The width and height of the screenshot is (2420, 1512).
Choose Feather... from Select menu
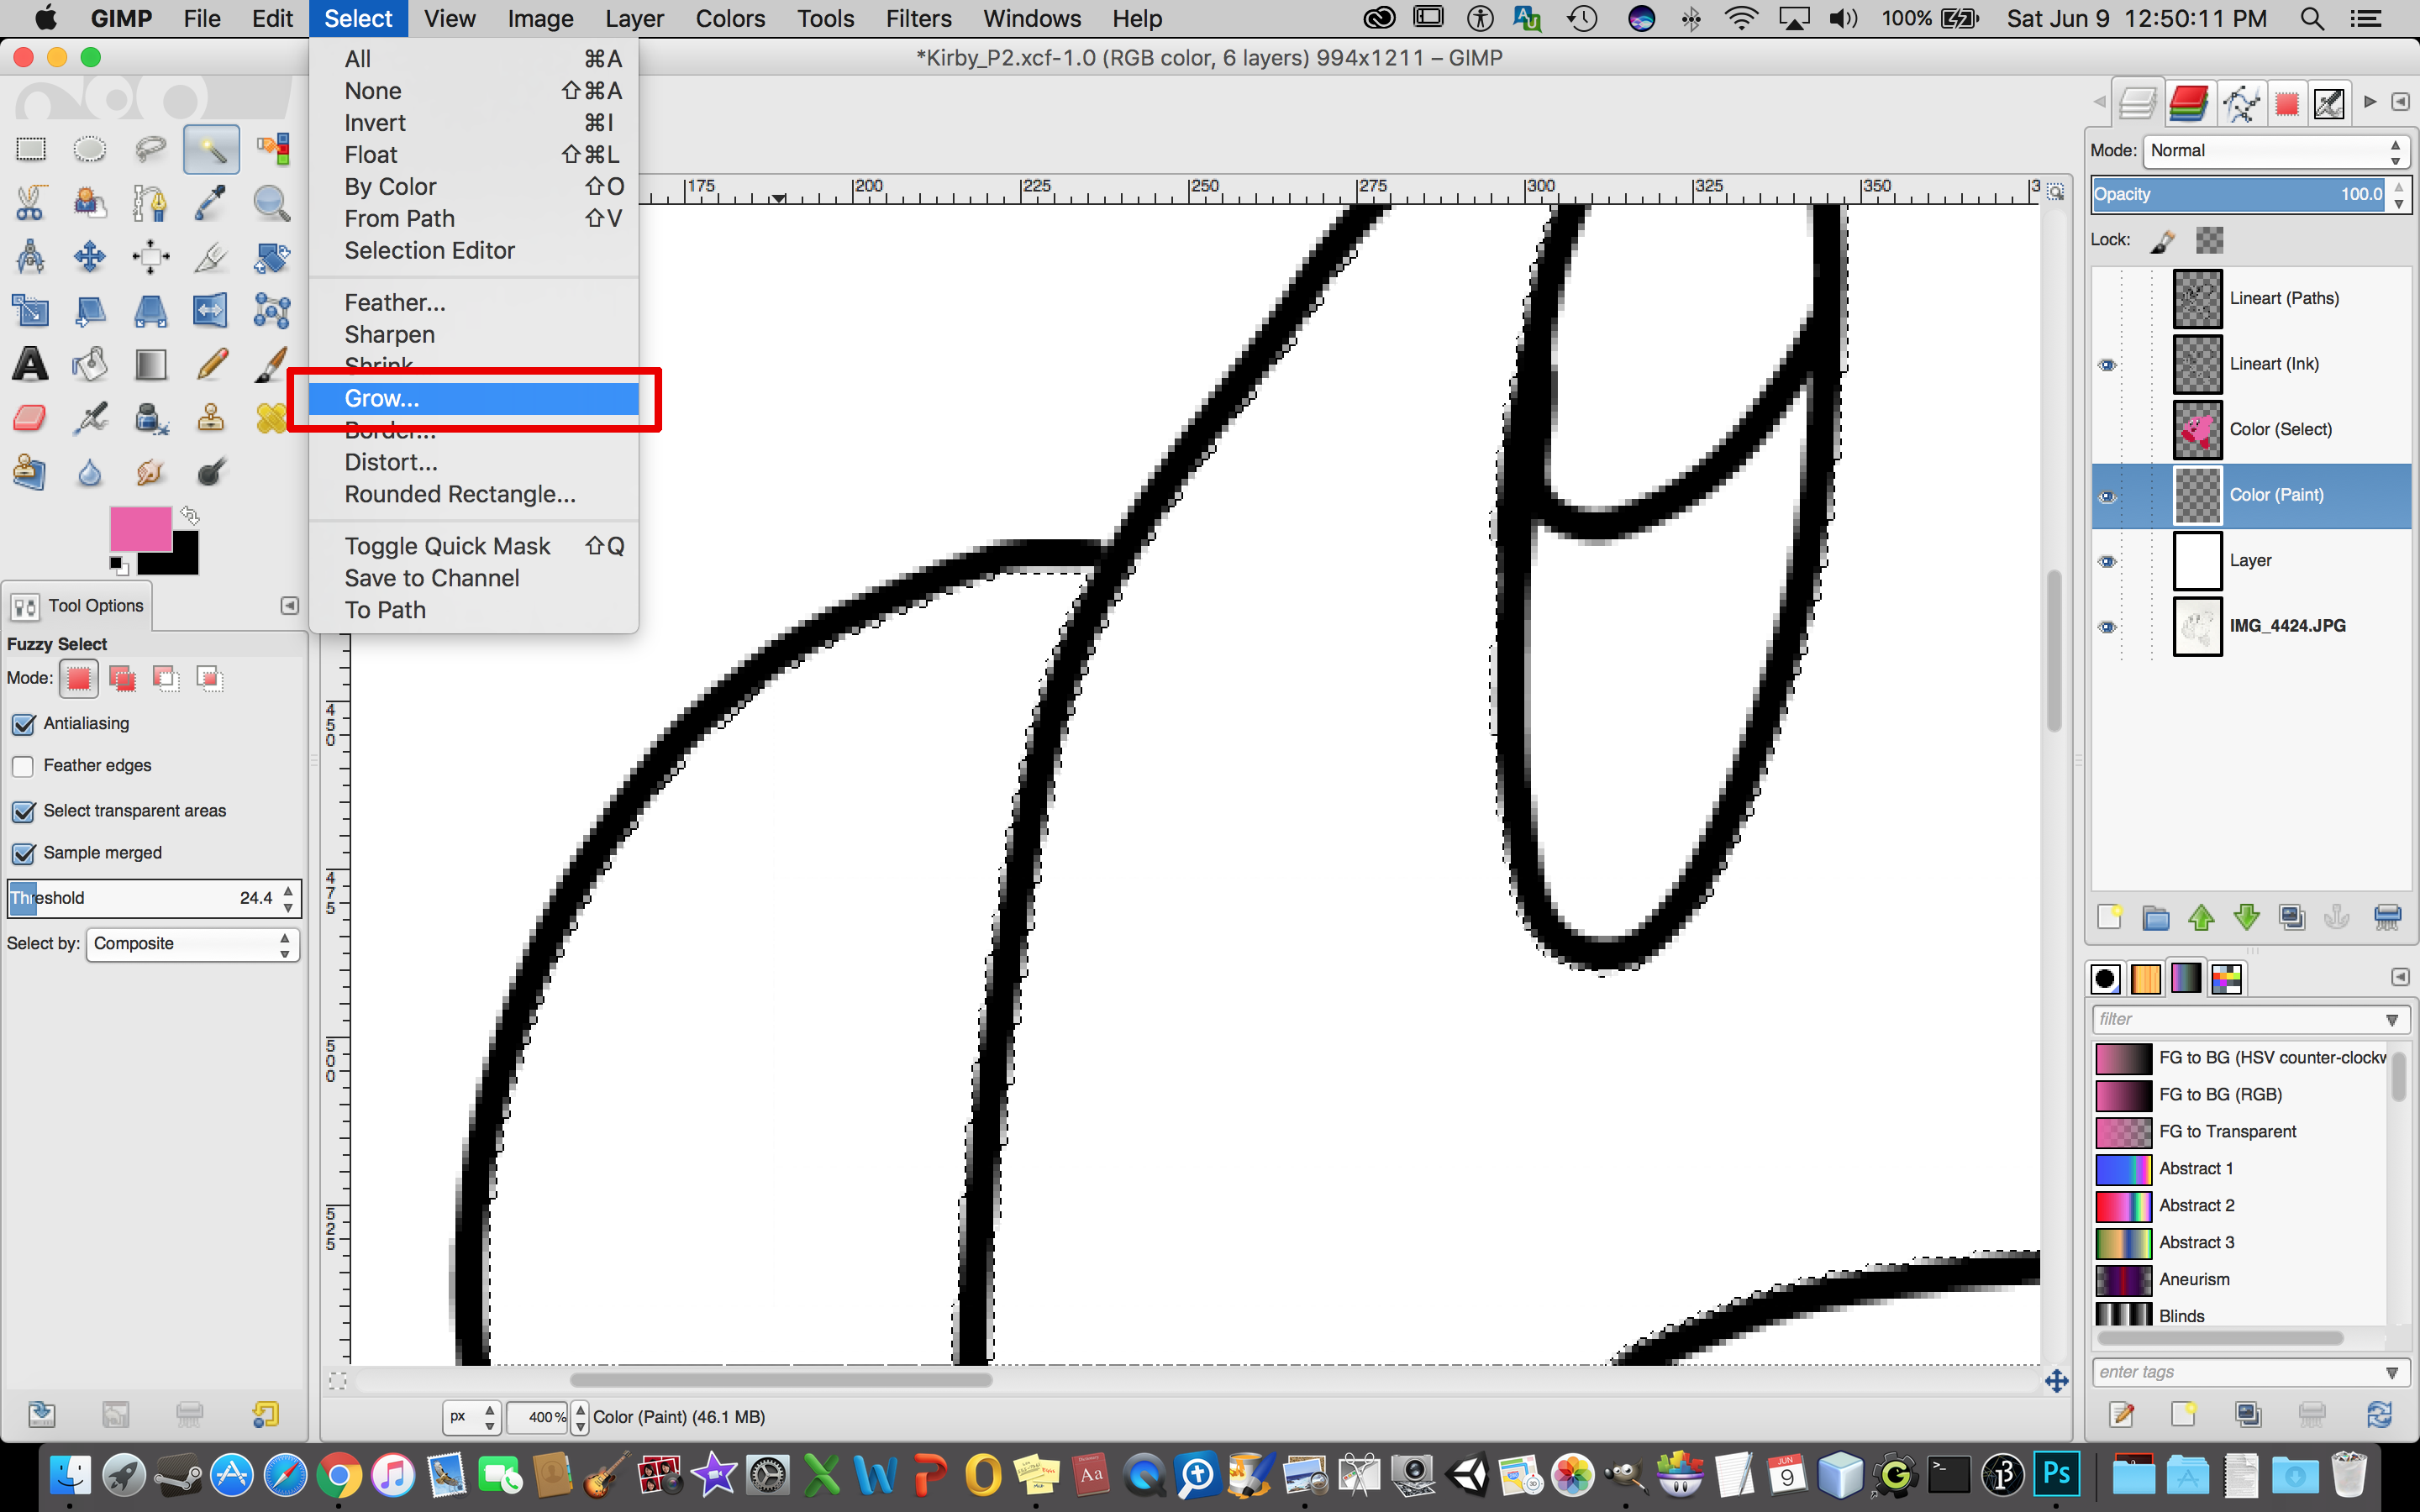point(473,302)
